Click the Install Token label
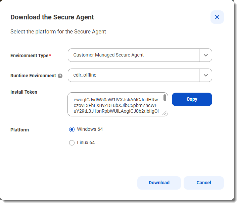237x203 pixels. 24,92
